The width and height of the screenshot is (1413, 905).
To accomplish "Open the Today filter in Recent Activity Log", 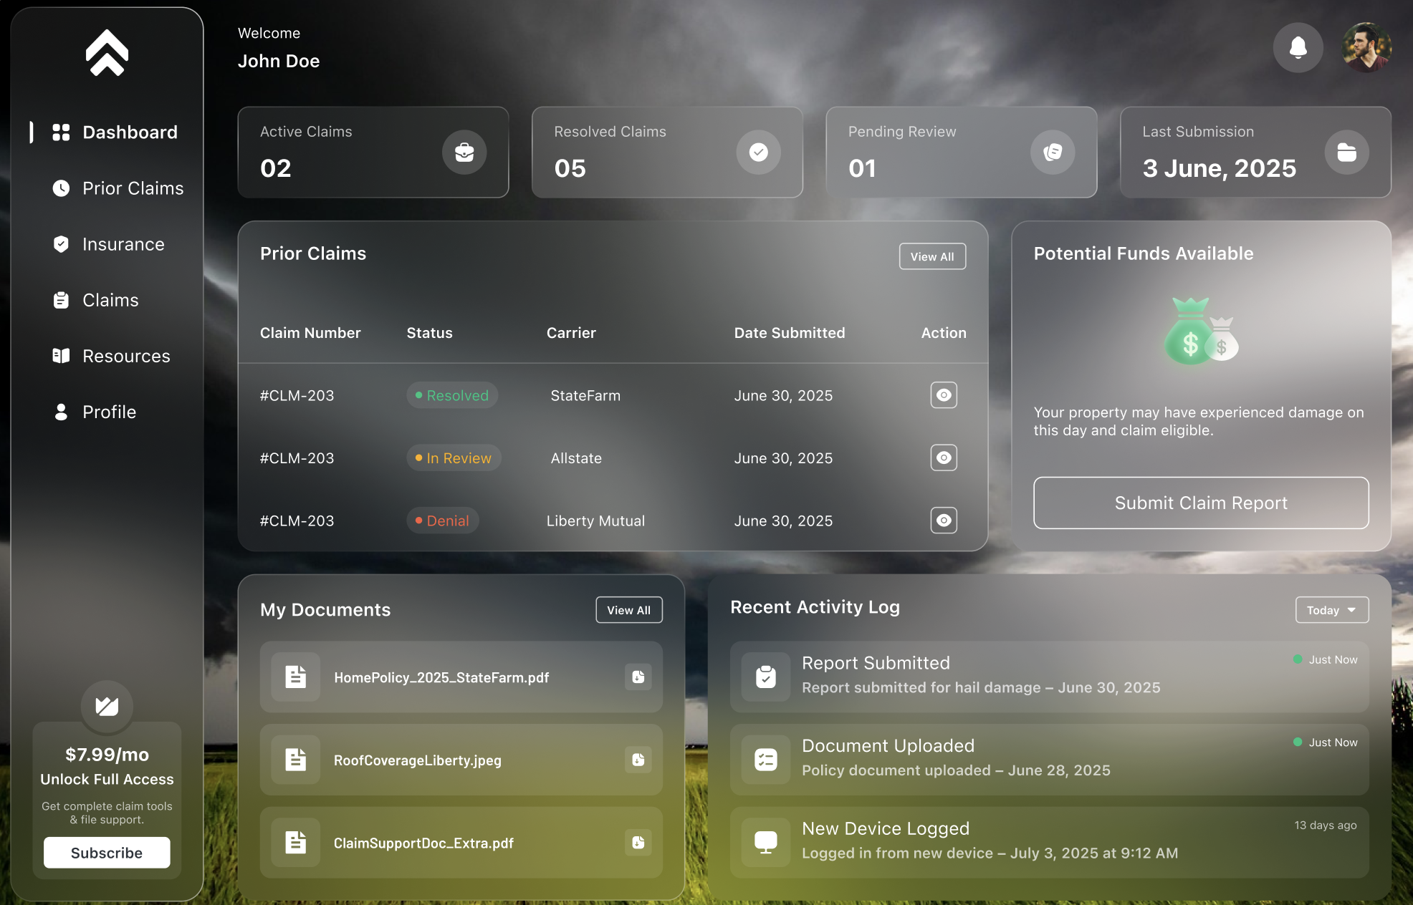I will point(1331,610).
